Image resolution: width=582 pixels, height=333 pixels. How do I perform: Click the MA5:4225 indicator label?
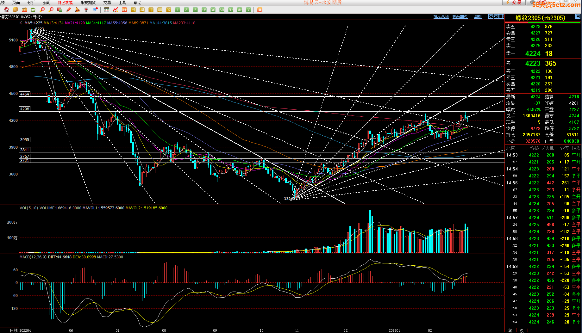pyautogui.click(x=33, y=23)
